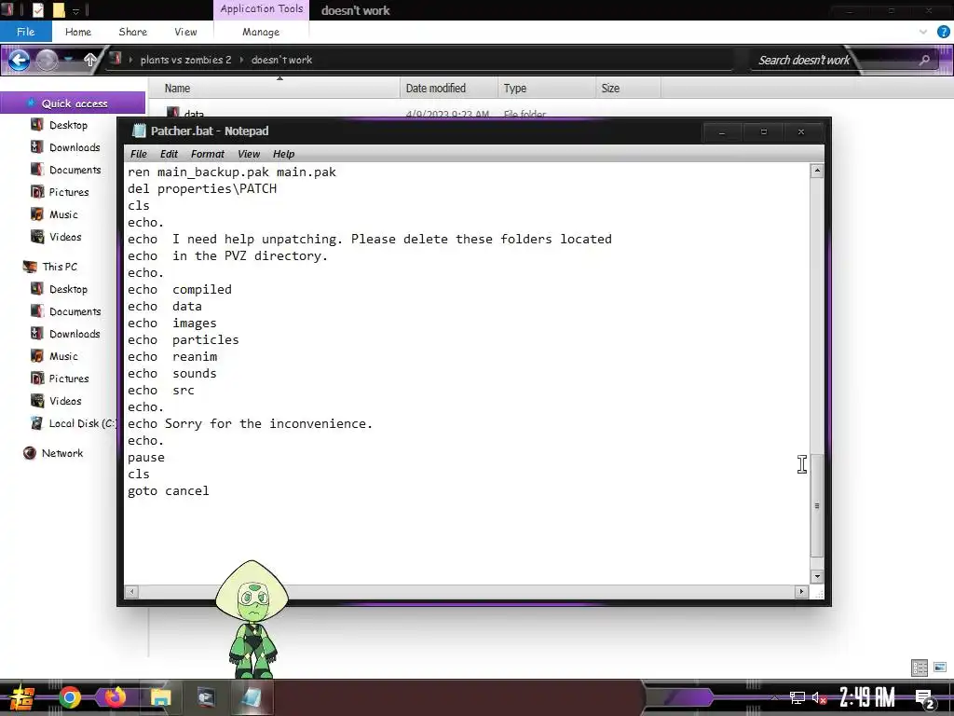
Task: Click 'goto cancel' line in Notepad
Action: tap(169, 490)
